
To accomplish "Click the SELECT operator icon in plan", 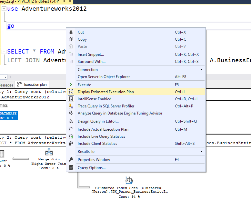I will pos(2,154).
